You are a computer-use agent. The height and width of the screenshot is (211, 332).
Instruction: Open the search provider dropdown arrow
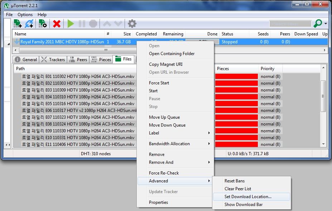point(326,24)
